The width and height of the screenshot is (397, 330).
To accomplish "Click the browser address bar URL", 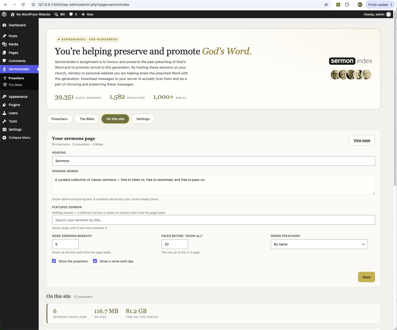I will (x=84, y=5).
